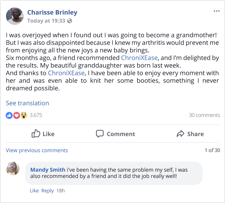This screenshot has height=203, width=225.
Task: Open Mandy Smith's profile name link
Action: (48, 170)
